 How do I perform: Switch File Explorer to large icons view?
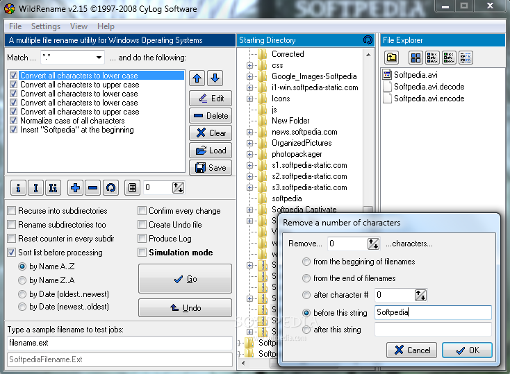tap(416, 58)
